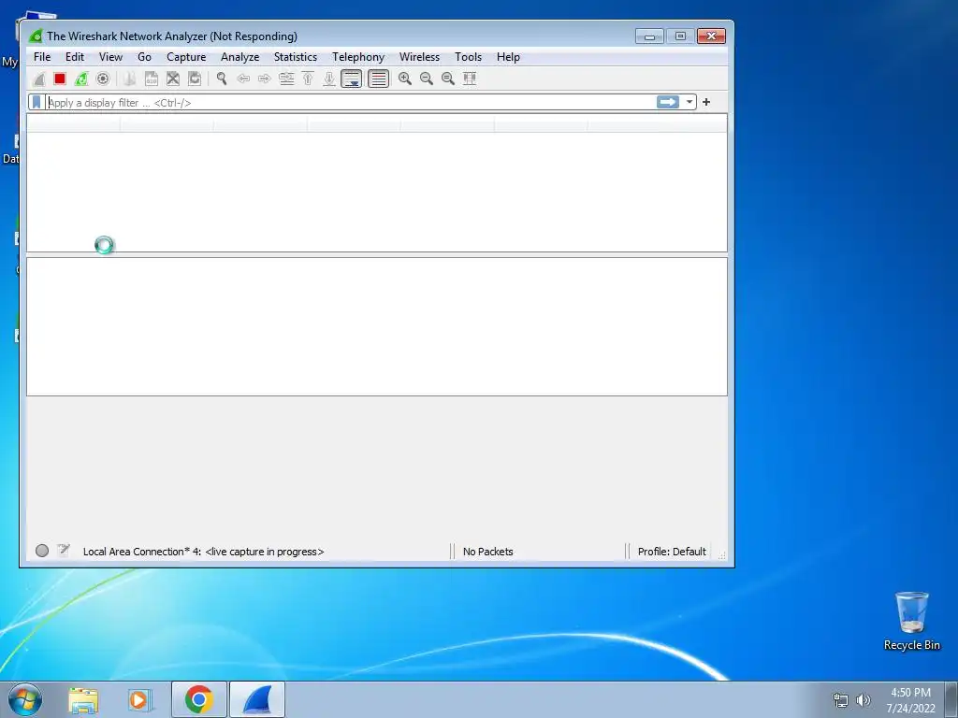Launch Windows Media Player from taskbar
The height and width of the screenshot is (718, 958).
click(x=138, y=699)
